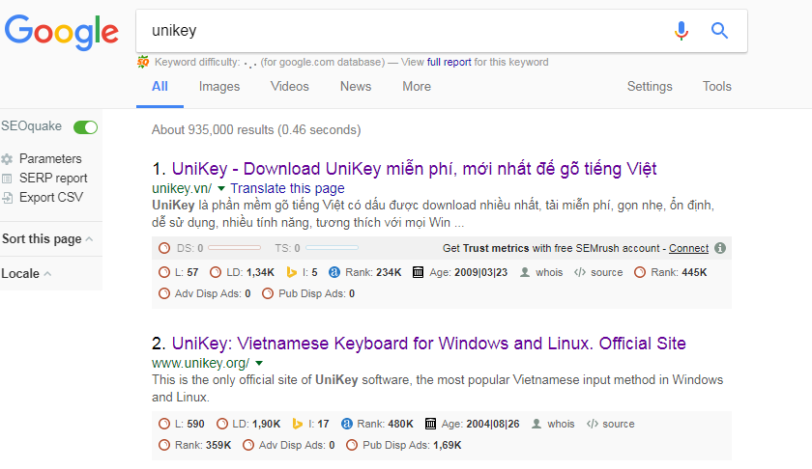812x469 pixels.
Task: Open the SERP report link
Action: [x=53, y=179]
